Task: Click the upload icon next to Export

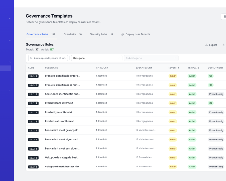Action: click(x=224, y=45)
